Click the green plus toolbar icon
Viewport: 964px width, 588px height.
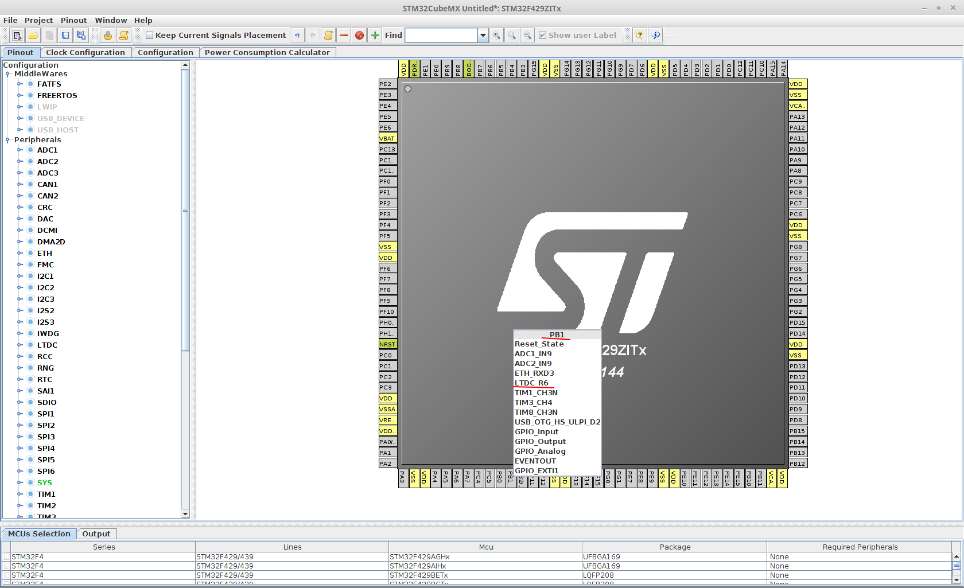[x=375, y=36]
